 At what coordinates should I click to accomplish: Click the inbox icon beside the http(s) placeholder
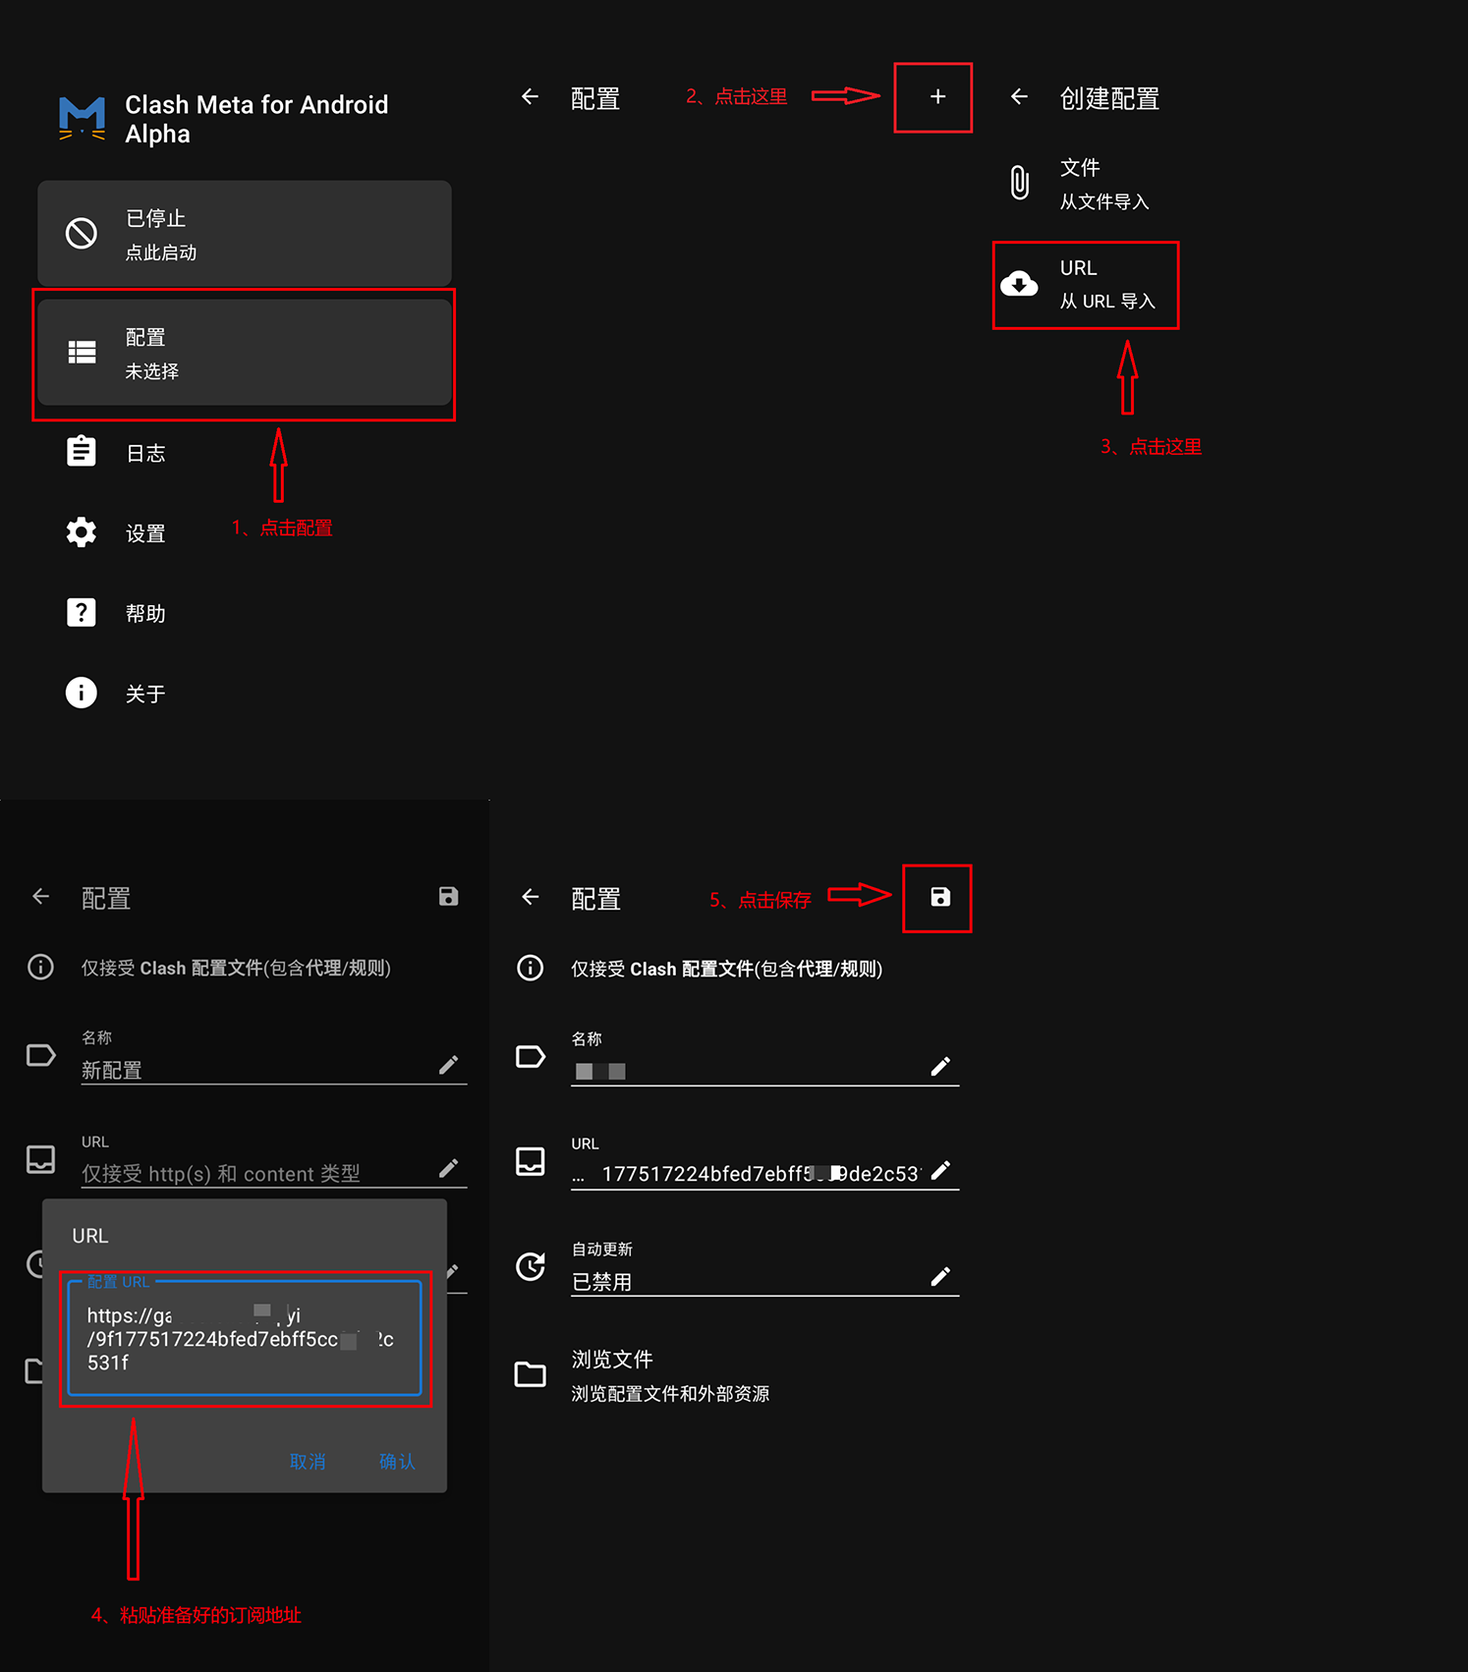point(41,1160)
